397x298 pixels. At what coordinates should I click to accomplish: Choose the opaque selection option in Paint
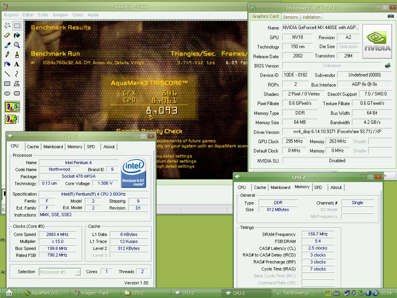[x=12, y=107]
